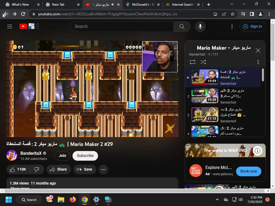Viewport: 275px width, 206px height.
Task: Open BanderitaX channel avatar
Action: point(12,155)
